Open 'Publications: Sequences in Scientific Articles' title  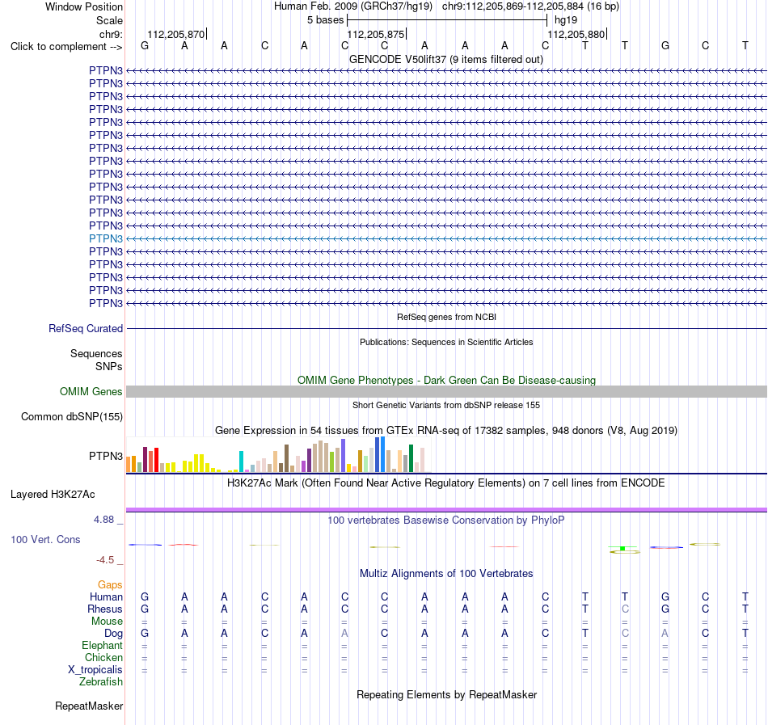tap(446, 342)
